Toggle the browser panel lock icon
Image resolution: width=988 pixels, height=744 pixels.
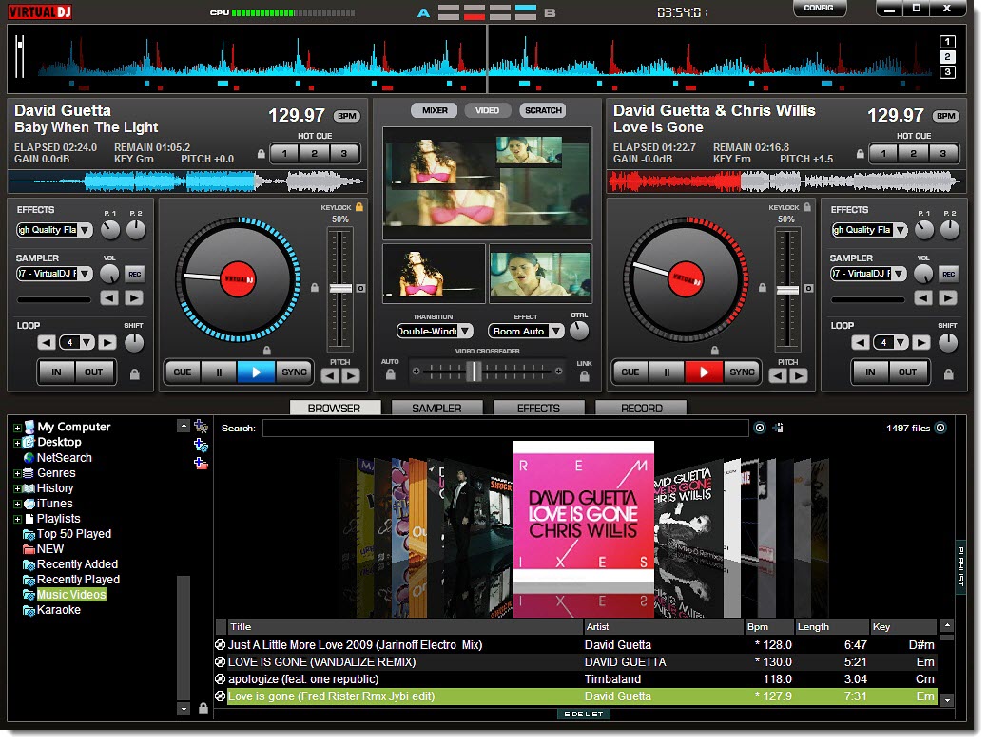tap(203, 708)
